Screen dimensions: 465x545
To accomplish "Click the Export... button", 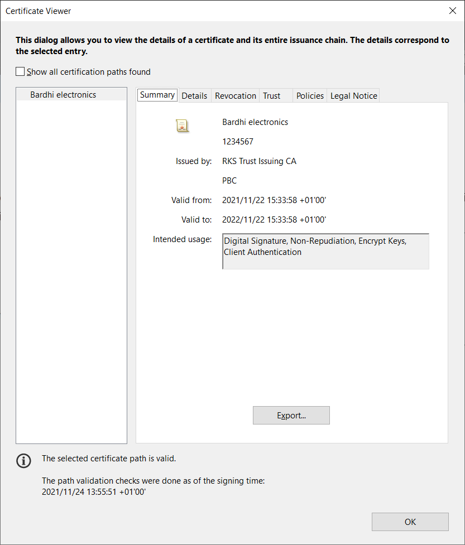I will pyautogui.click(x=291, y=416).
